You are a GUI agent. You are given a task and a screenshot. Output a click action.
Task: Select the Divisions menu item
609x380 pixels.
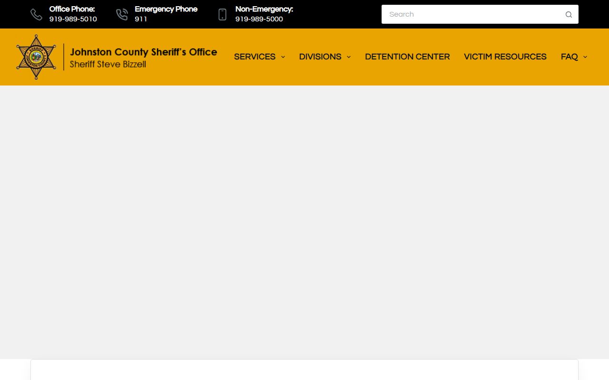point(320,57)
